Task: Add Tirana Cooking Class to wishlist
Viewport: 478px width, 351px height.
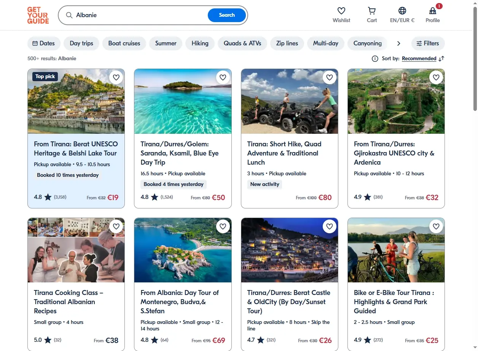Action: click(x=116, y=226)
